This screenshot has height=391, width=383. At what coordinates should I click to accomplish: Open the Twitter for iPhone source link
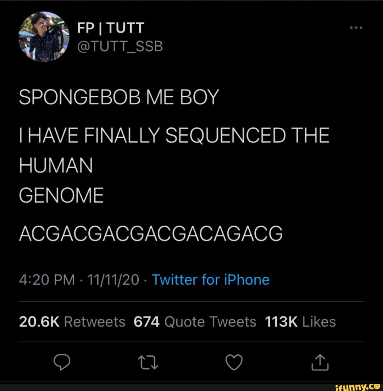[211, 279]
